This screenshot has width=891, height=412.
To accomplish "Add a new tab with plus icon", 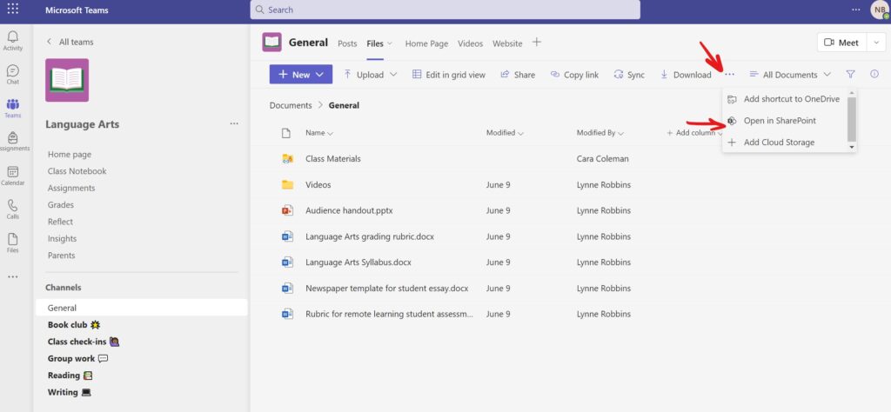I will coord(536,43).
